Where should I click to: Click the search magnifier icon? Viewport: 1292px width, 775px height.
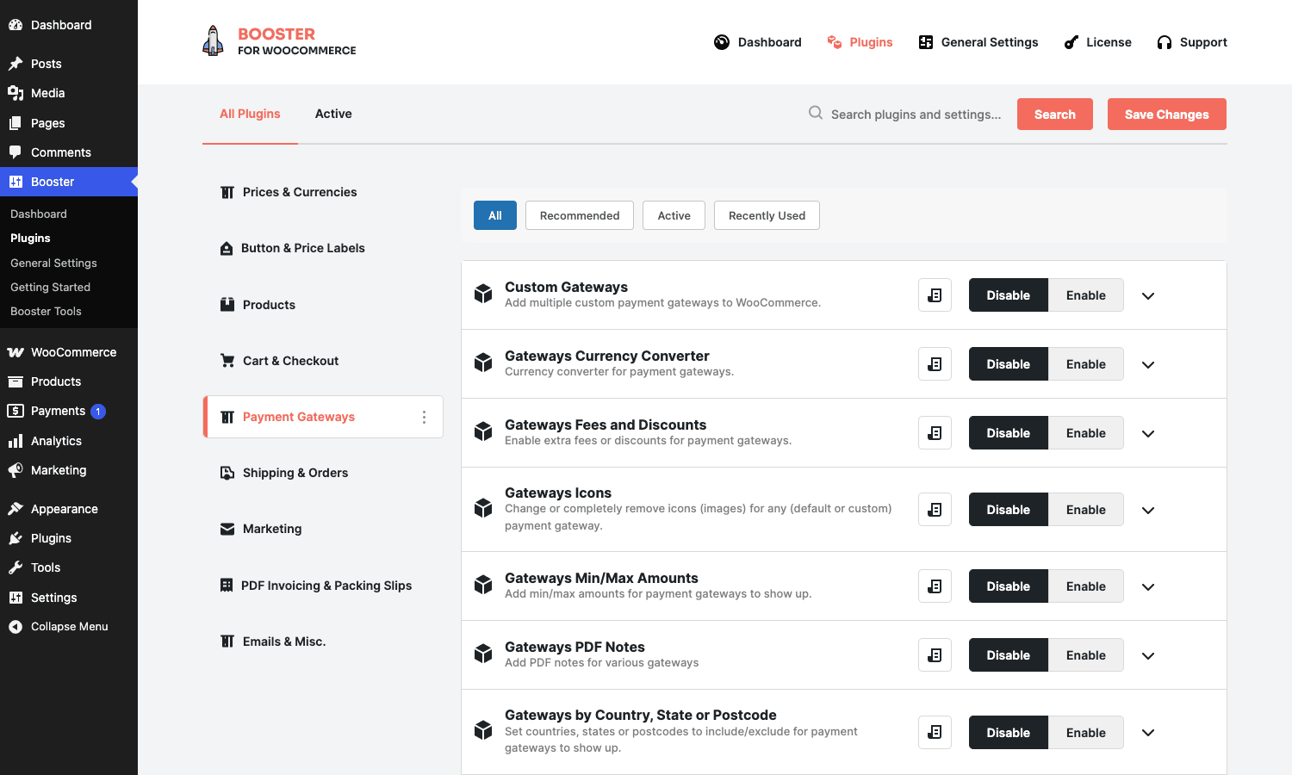[x=815, y=113]
